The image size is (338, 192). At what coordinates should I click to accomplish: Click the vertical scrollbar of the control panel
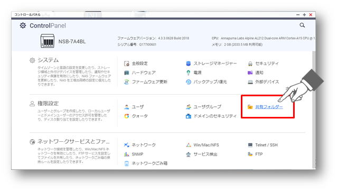[x=314, y=110]
